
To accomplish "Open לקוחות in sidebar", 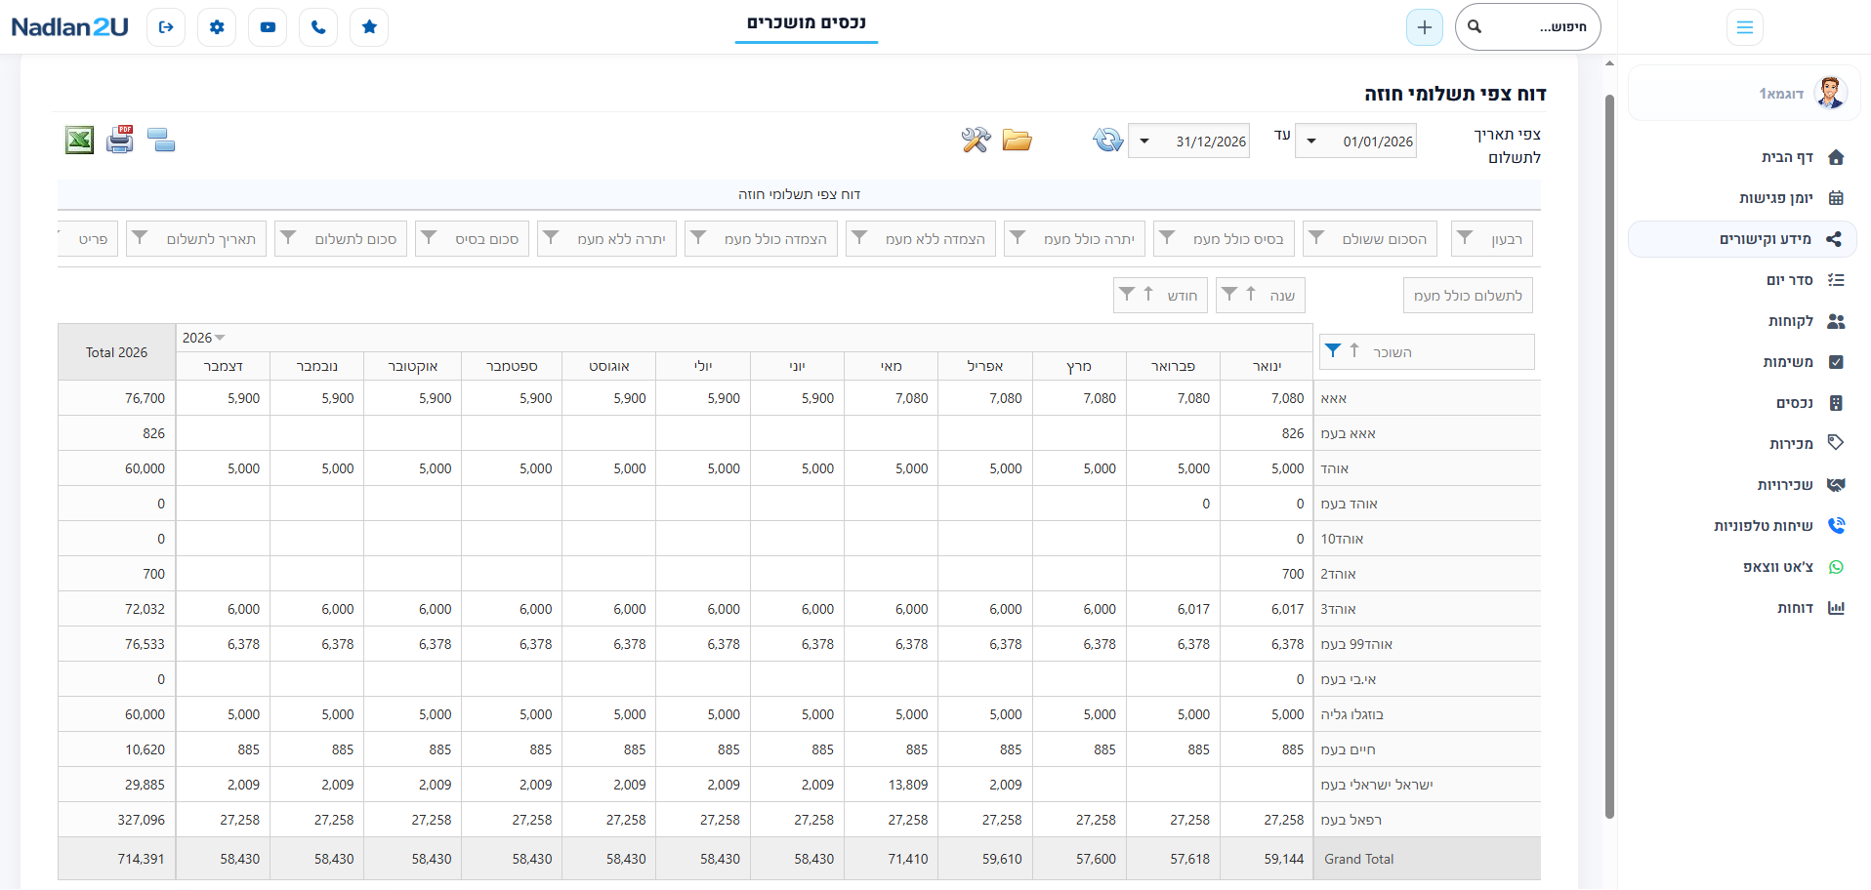I will pos(1743,321).
